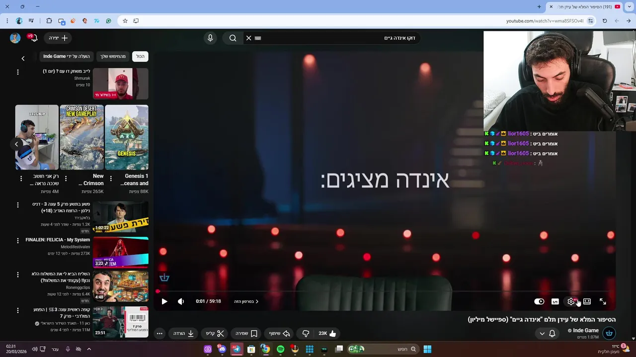
Task: Share the video via שיתוף button
Action: pyautogui.click(x=279, y=334)
